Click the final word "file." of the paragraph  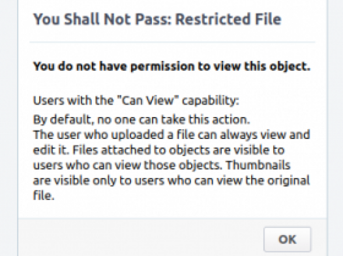(44, 196)
